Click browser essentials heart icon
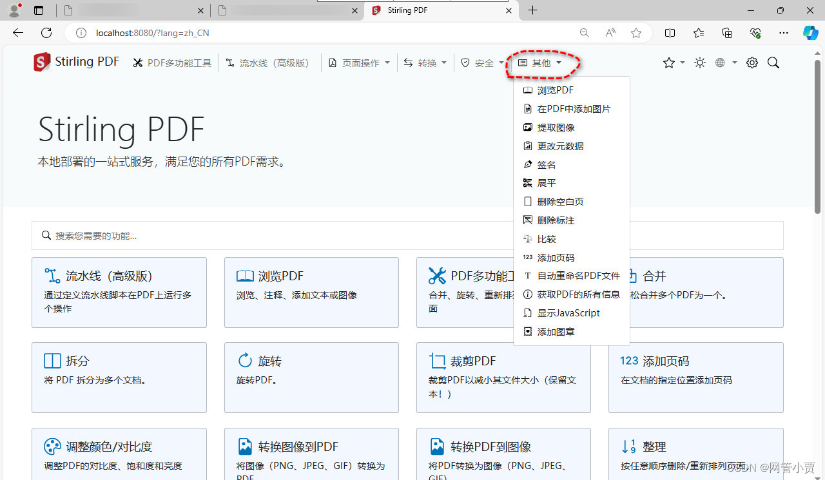The width and height of the screenshot is (825, 480). point(755,33)
